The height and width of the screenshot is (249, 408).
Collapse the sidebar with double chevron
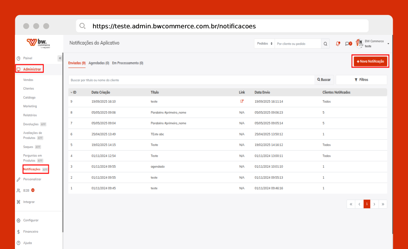(x=60, y=58)
